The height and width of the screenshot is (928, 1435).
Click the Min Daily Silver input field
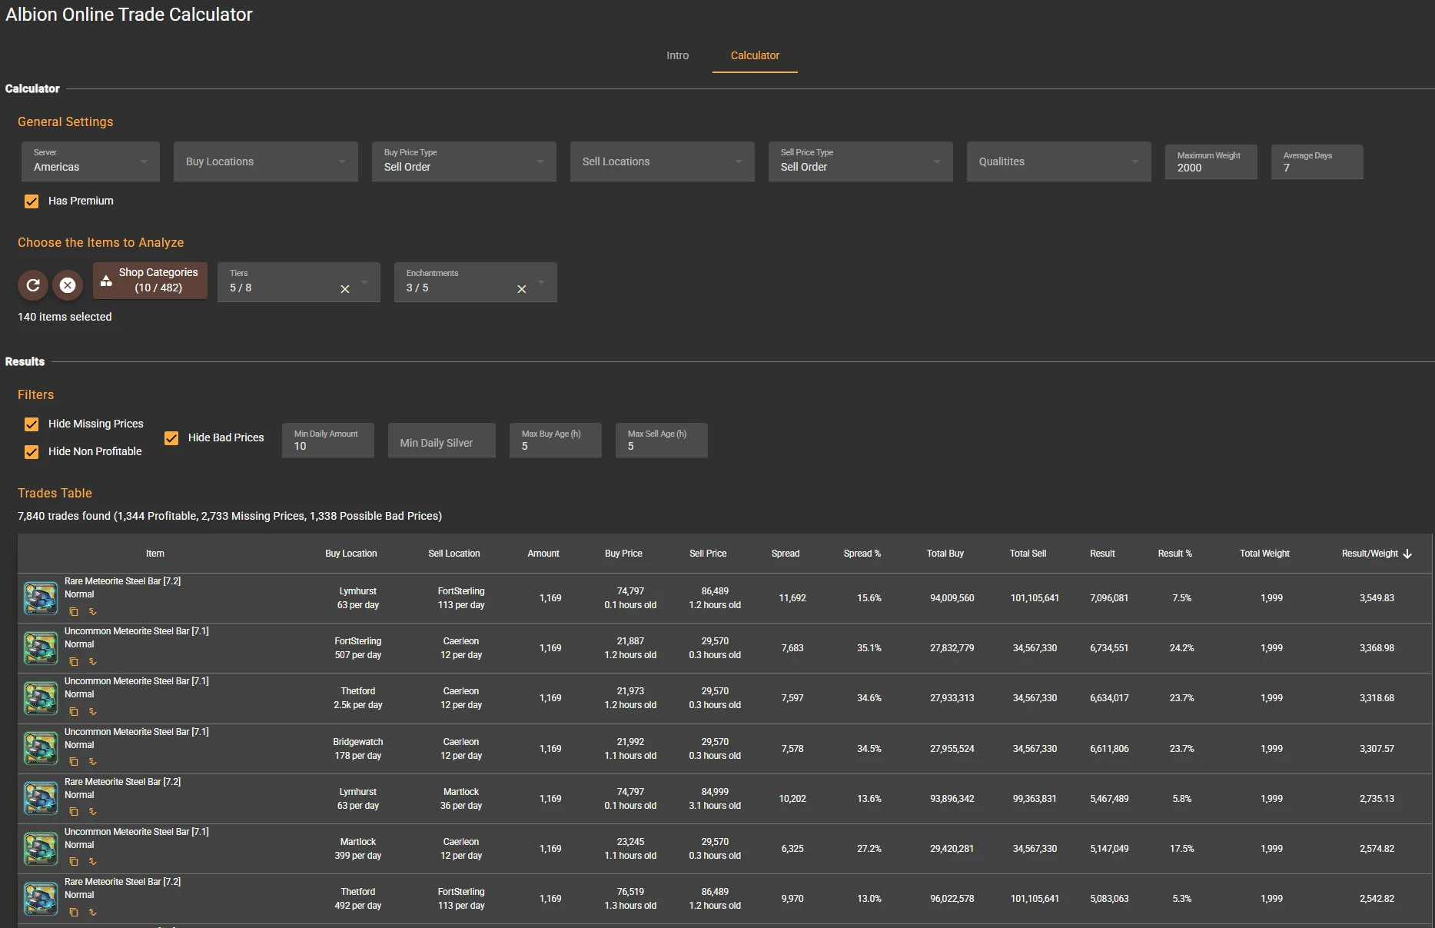point(441,443)
